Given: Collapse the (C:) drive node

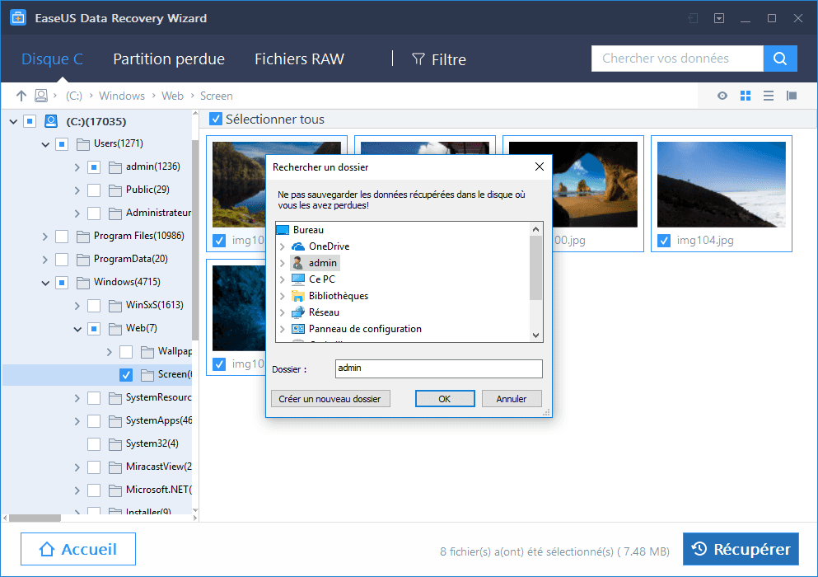Looking at the screenshot, I should pos(13,122).
